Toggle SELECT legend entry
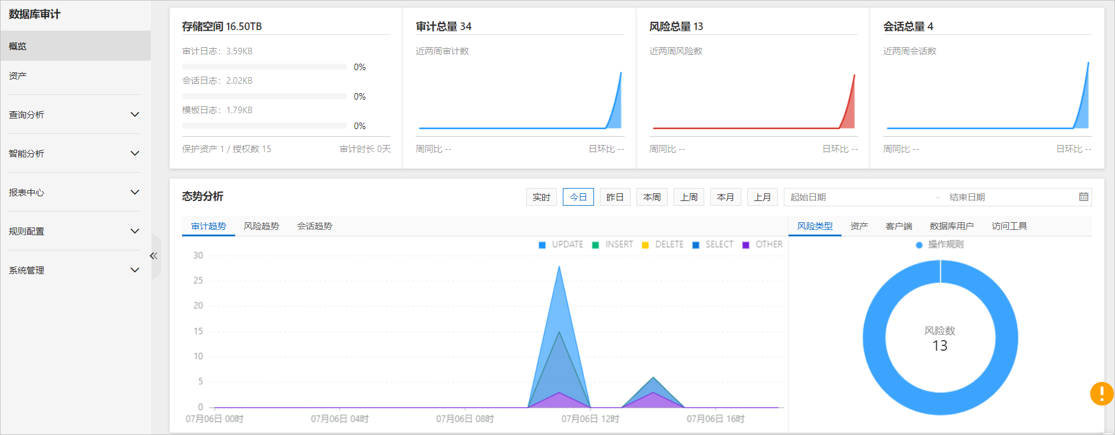 coord(713,245)
